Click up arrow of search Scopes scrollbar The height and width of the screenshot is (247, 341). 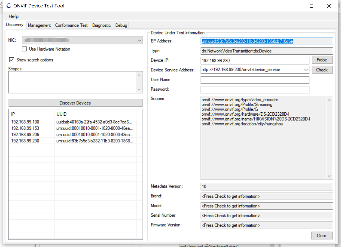tap(139, 75)
